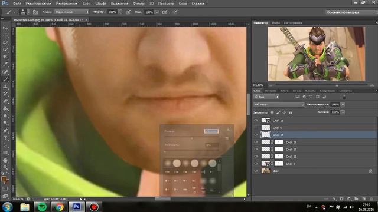The width and height of the screenshot is (378, 212).
Task: Open the Редактирование menu
Action: (x=38, y=4)
